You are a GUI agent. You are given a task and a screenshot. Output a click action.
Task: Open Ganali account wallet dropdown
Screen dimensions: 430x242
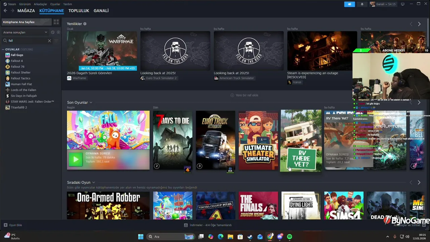tap(383, 4)
